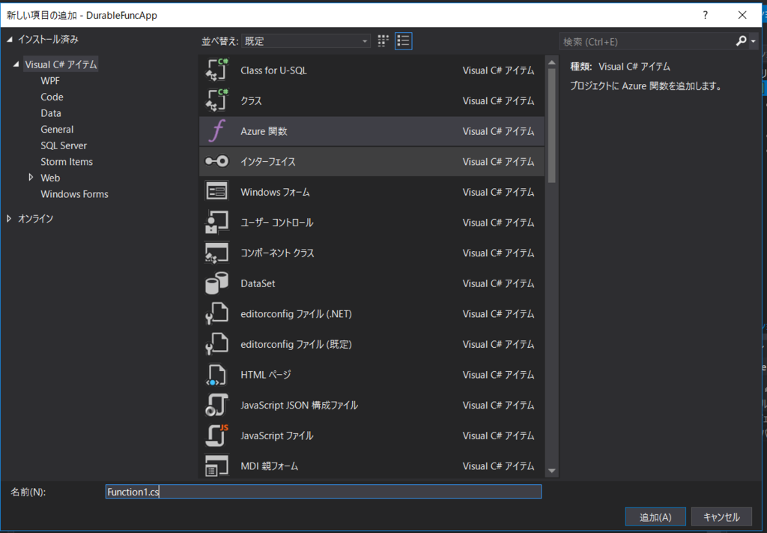Select Visual C# アイテム in tree
The height and width of the screenshot is (533, 767).
(x=61, y=64)
